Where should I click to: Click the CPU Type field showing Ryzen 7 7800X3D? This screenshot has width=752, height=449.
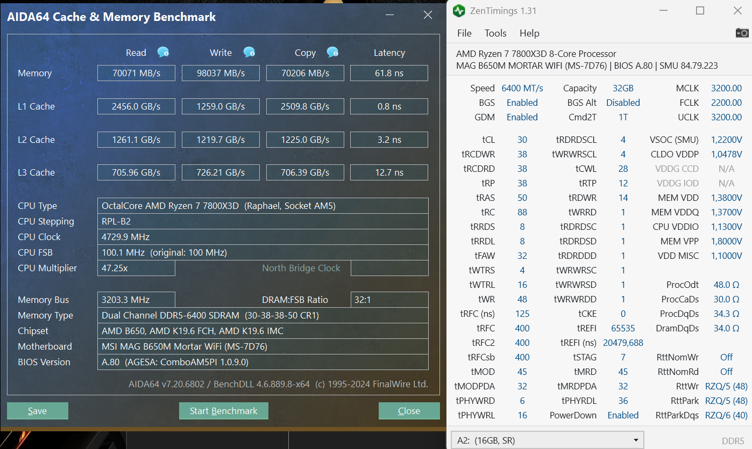click(x=263, y=206)
